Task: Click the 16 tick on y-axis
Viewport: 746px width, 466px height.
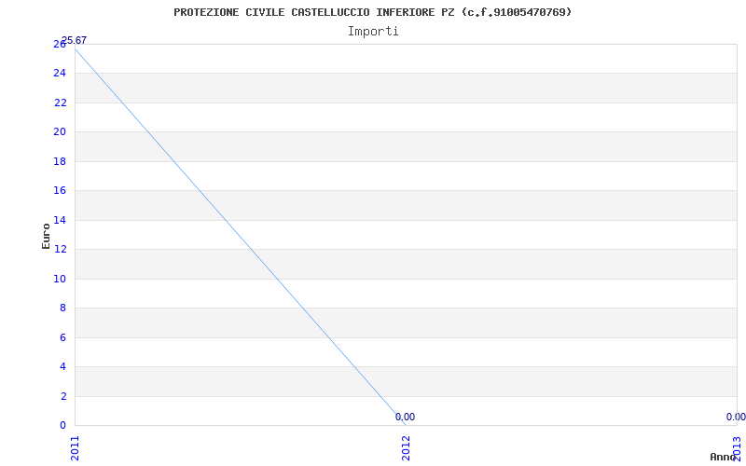Action: pyautogui.click(x=60, y=191)
